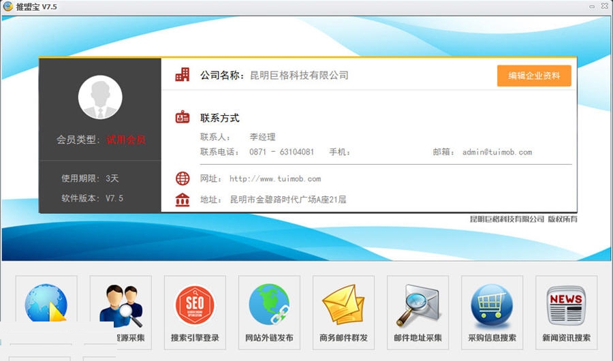Image resolution: width=613 pixels, height=361 pixels.
Task: Click the red address bank-building icon
Action: tap(182, 200)
